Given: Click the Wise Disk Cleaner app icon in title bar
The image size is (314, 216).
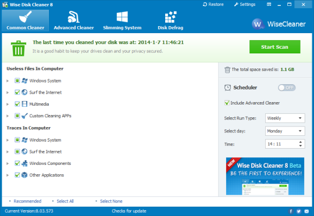Looking at the screenshot, I should tap(5, 5).
